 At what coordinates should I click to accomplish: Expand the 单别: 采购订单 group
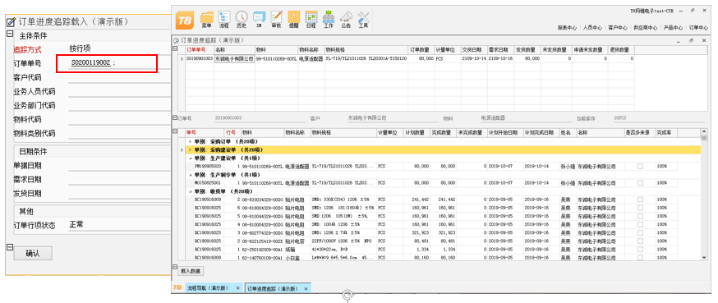coord(190,141)
